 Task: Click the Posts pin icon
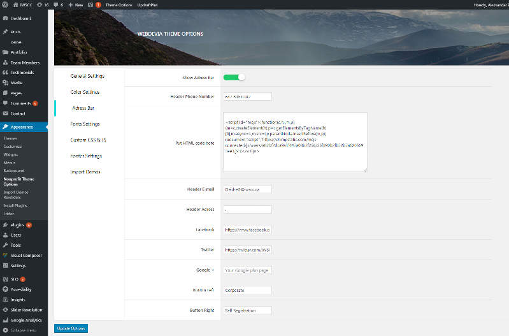pyautogui.click(x=5, y=32)
